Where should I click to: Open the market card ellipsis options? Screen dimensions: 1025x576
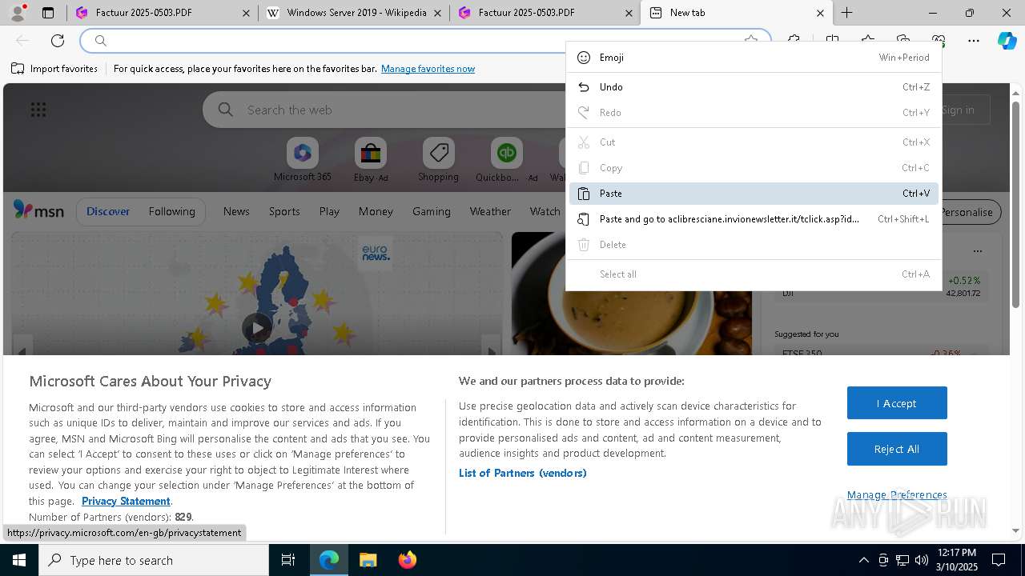click(977, 250)
